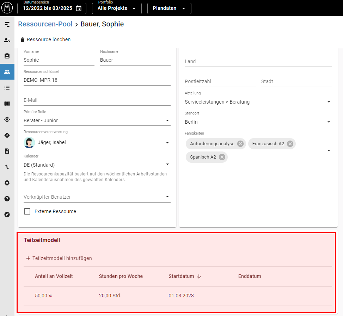Select the highlighted people group sidebar icon

tap(7, 72)
